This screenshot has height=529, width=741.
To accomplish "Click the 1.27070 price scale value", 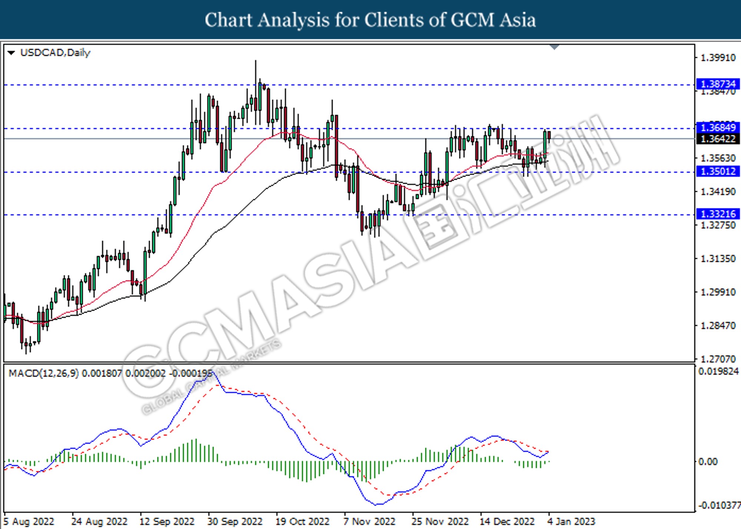I will tap(718, 359).
